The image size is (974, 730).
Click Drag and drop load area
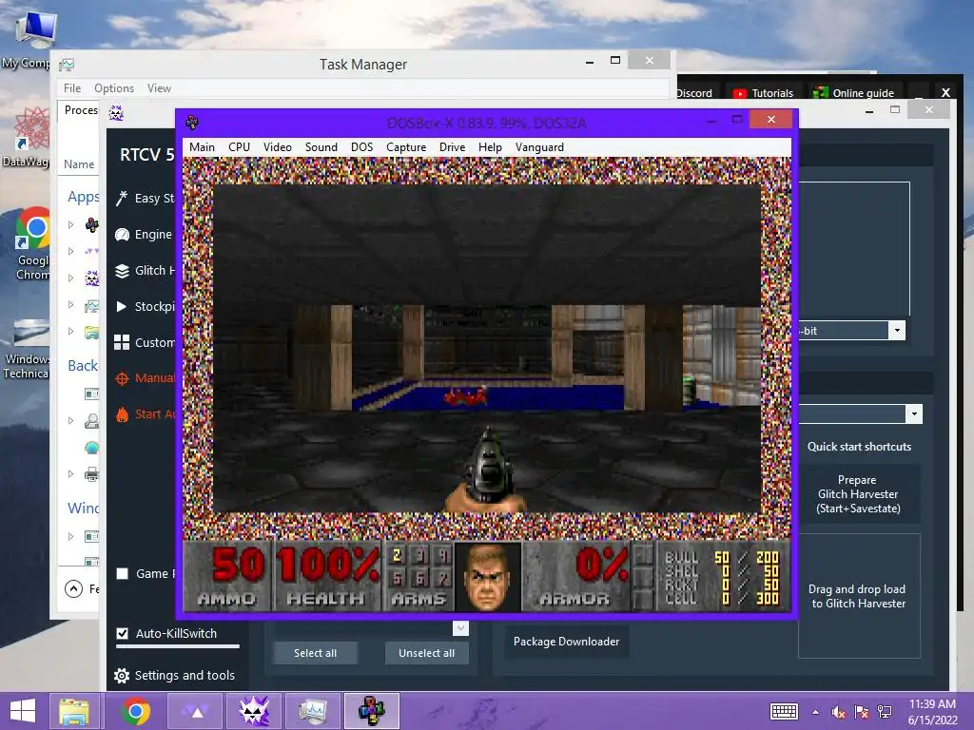click(859, 596)
